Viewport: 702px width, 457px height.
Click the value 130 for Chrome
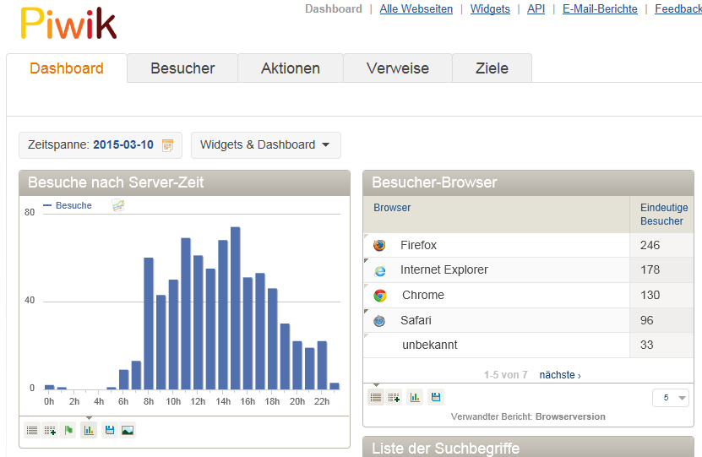pos(650,295)
